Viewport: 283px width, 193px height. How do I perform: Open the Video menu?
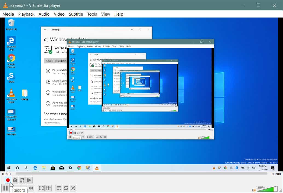[59, 14]
